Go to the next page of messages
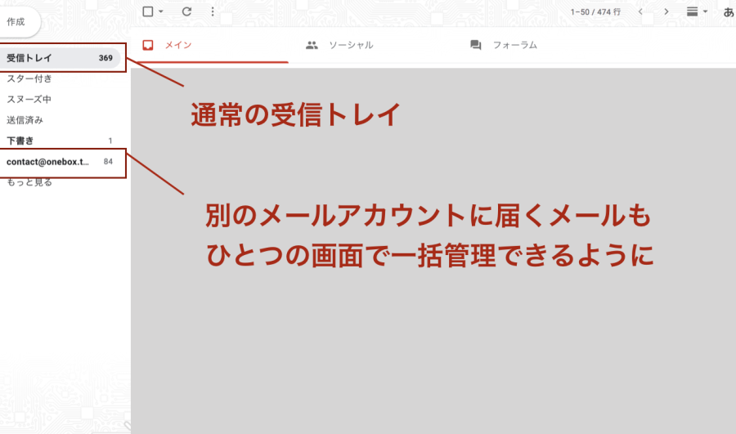Screen dimensions: 736x434 coord(666,11)
